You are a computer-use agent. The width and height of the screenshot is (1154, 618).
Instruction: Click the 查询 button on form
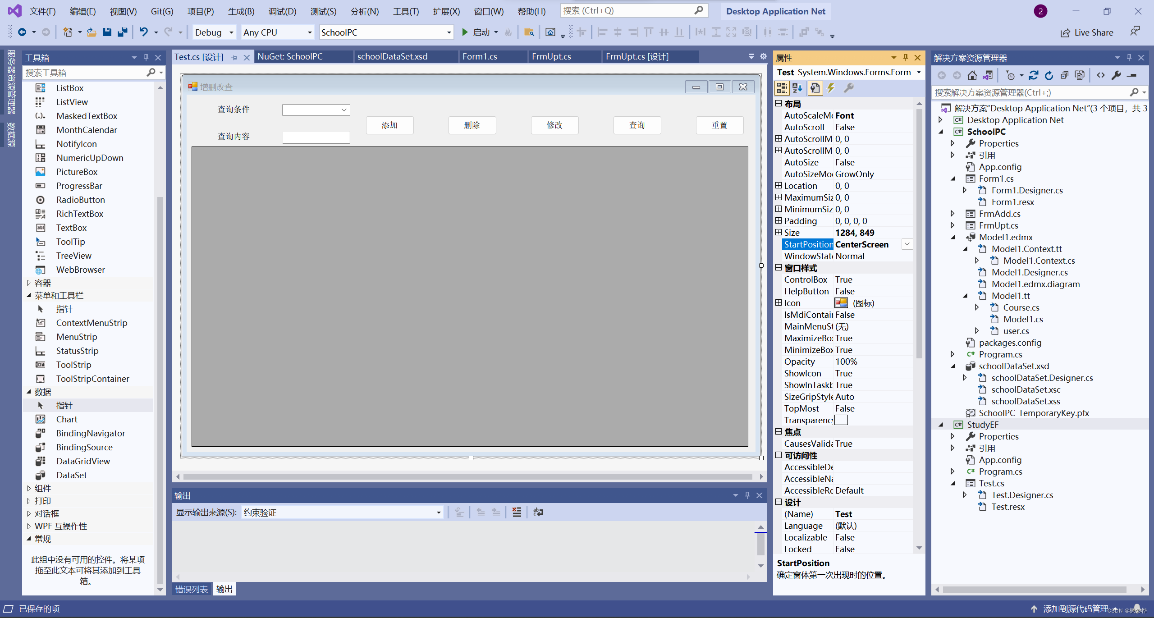click(x=637, y=125)
